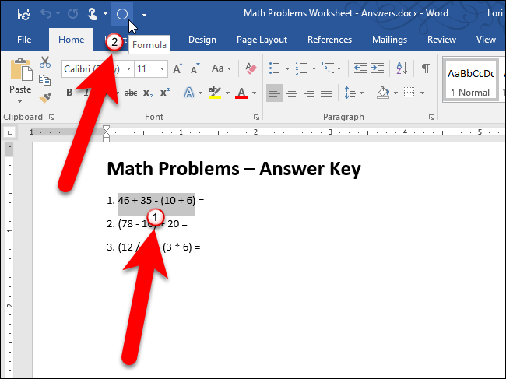Open the File menu tab
This screenshot has width=506, height=379.
[24, 40]
